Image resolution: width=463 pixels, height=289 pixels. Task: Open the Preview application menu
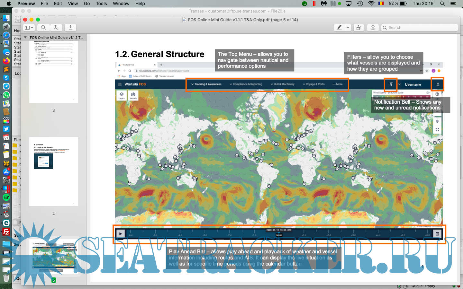click(x=26, y=4)
